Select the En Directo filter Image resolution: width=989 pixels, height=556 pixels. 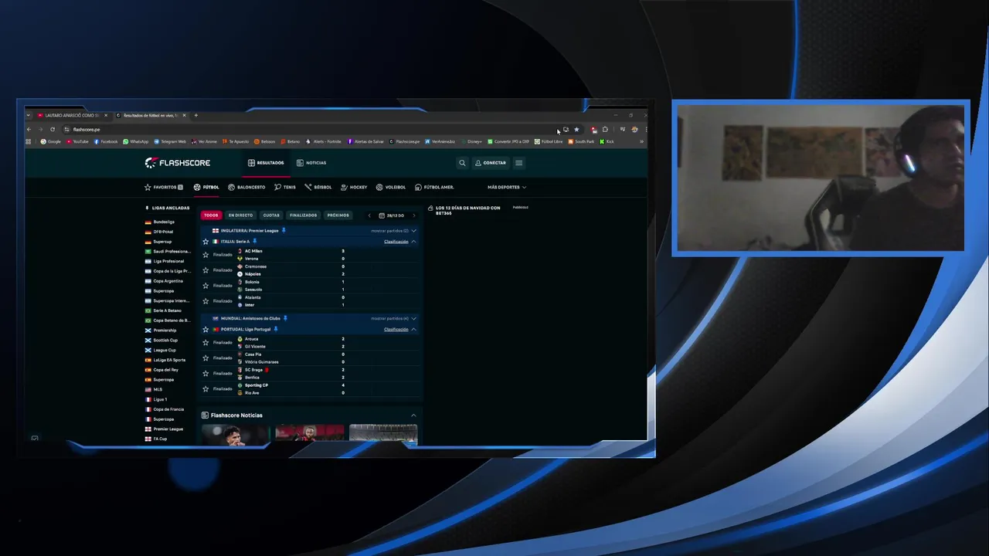pos(240,215)
